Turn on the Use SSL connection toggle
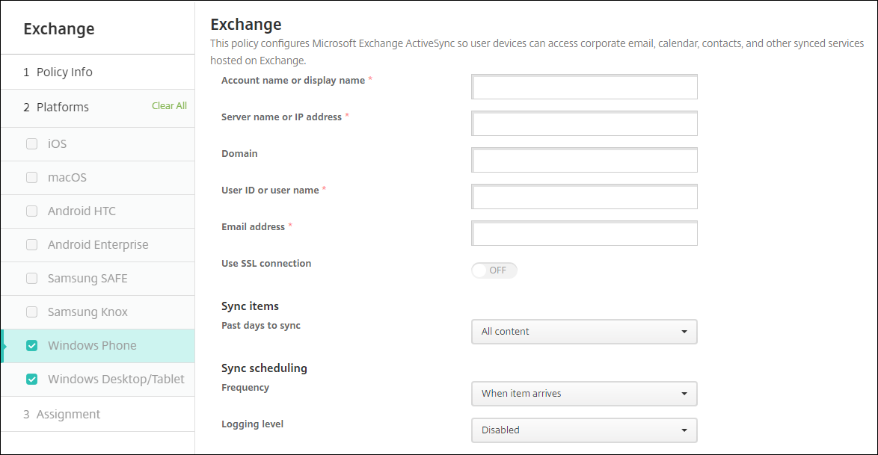878x455 pixels. point(494,270)
